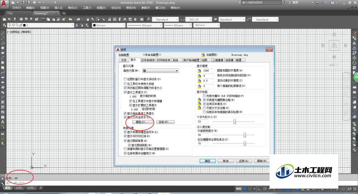
Task: Click the 外部参照显示 slider handle
Action: coord(245,135)
